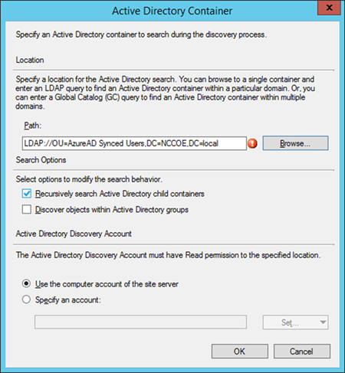
Task: Open the Set dropdown arrow
Action: coord(323,322)
